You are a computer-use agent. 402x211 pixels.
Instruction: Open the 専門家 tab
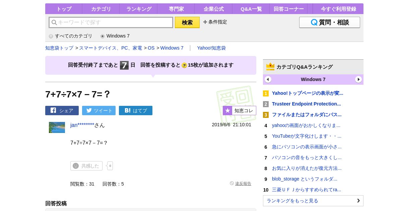tap(176, 9)
